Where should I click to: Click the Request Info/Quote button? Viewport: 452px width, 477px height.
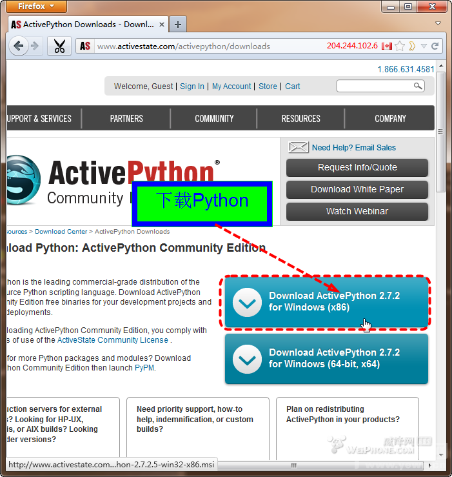coord(357,167)
